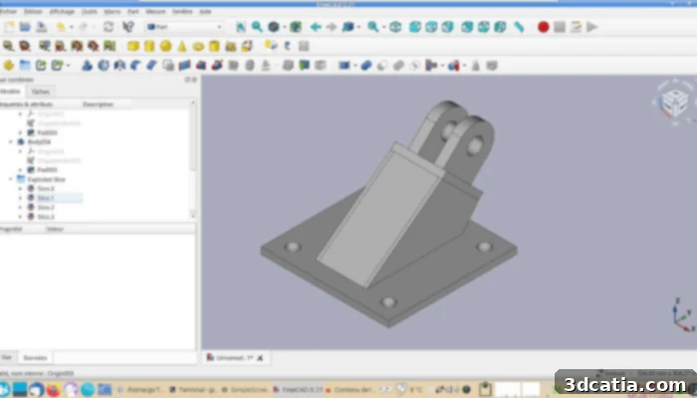Create a yellow Cone primitive

182,46
